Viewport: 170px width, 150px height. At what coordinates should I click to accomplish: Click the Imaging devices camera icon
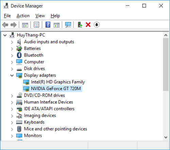[19, 115]
